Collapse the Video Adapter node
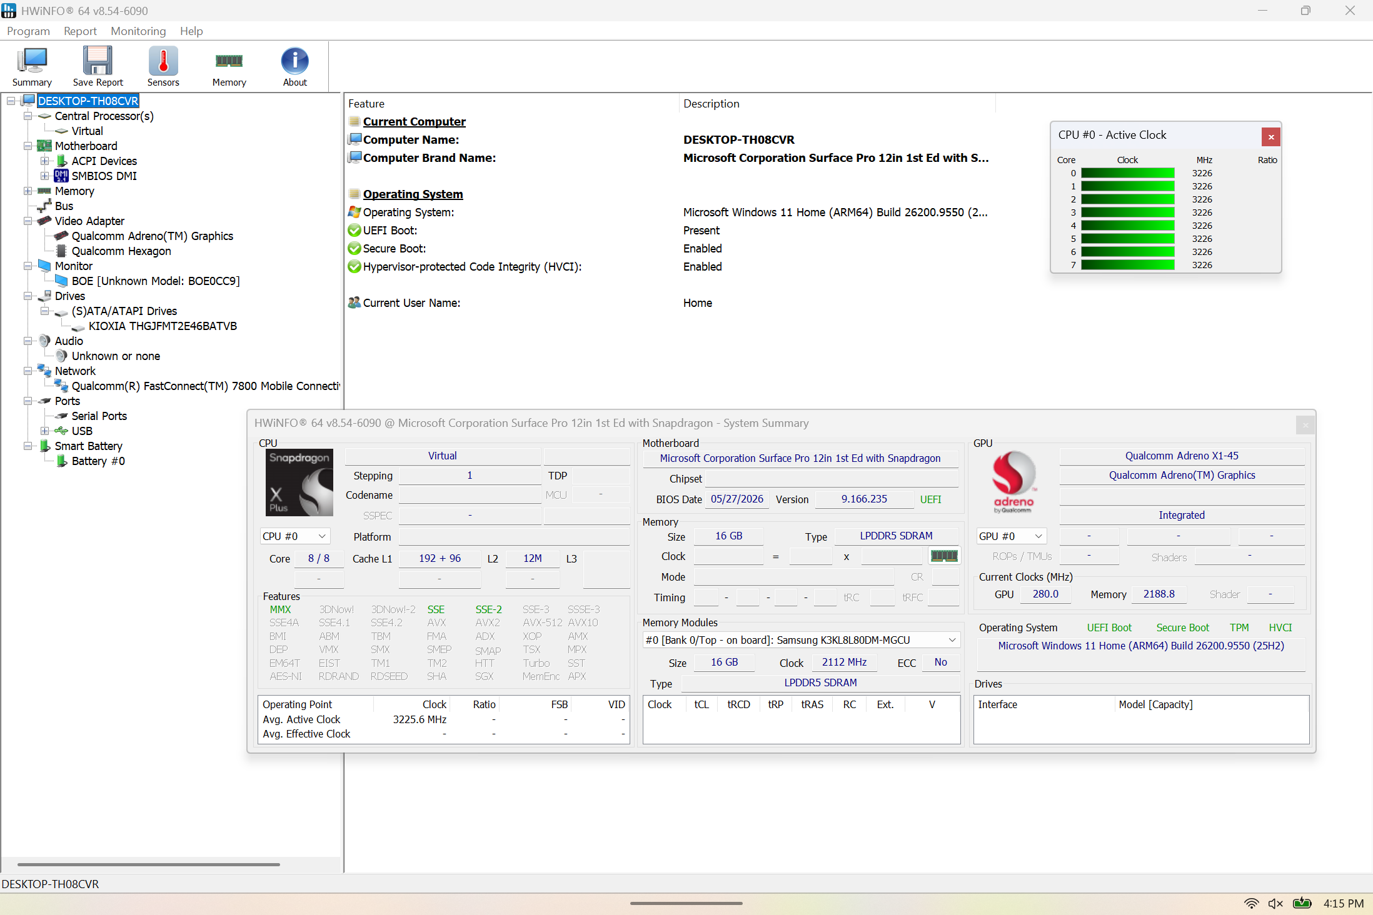 [28, 221]
